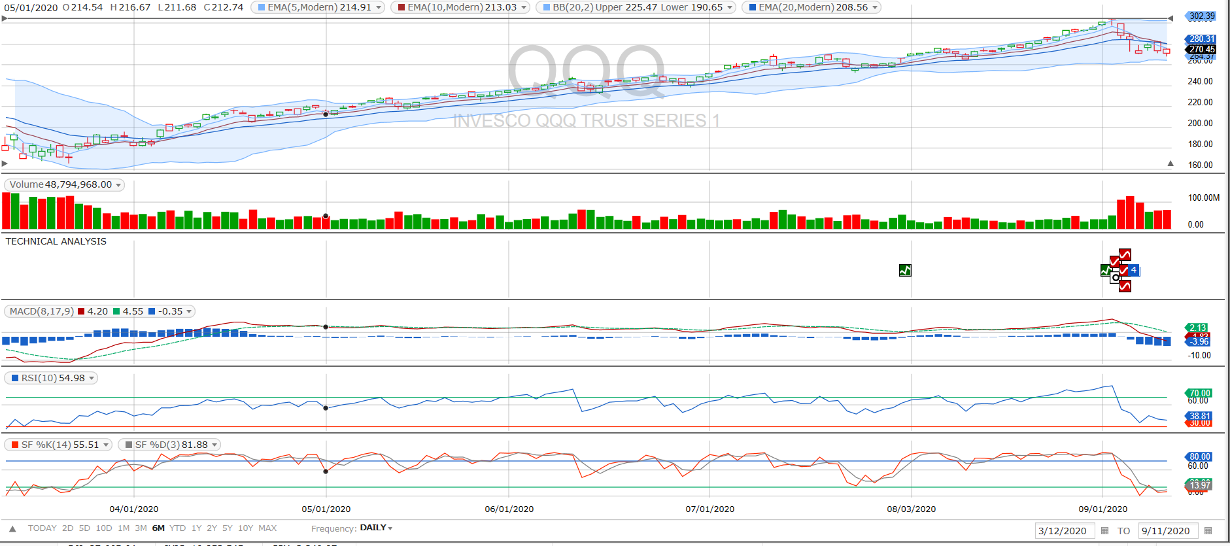Expand the EMA(10,Modern) indicator dropdown arrow
The width and height of the screenshot is (1230, 546).
click(x=524, y=8)
